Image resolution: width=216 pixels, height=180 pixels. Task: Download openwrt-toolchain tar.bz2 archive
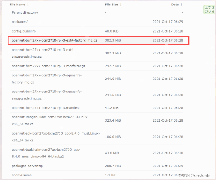click(46, 153)
